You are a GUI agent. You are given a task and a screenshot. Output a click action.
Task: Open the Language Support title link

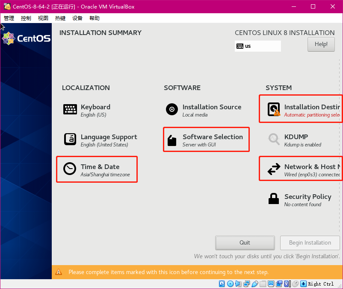(x=109, y=137)
